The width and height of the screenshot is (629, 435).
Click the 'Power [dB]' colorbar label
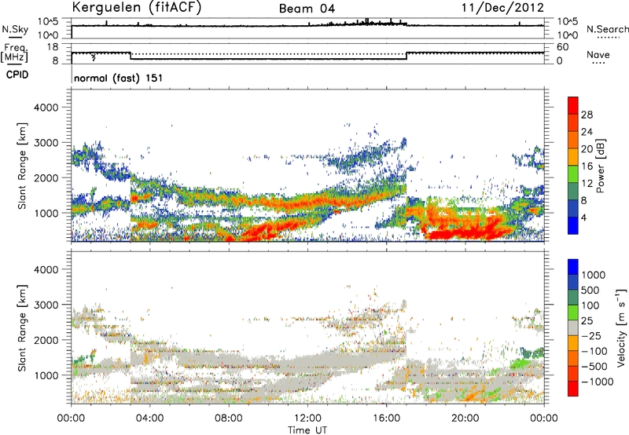tap(600, 166)
